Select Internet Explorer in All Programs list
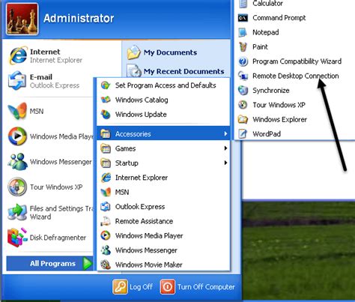Screen dimensions: 355x302 (x=163, y=178)
